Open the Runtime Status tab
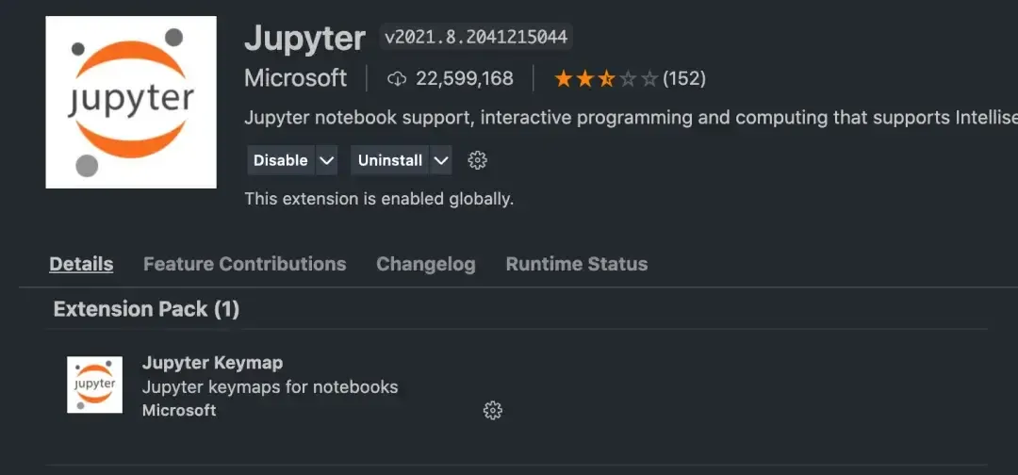The width and height of the screenshot is (1018, 475). pos(576,264)
